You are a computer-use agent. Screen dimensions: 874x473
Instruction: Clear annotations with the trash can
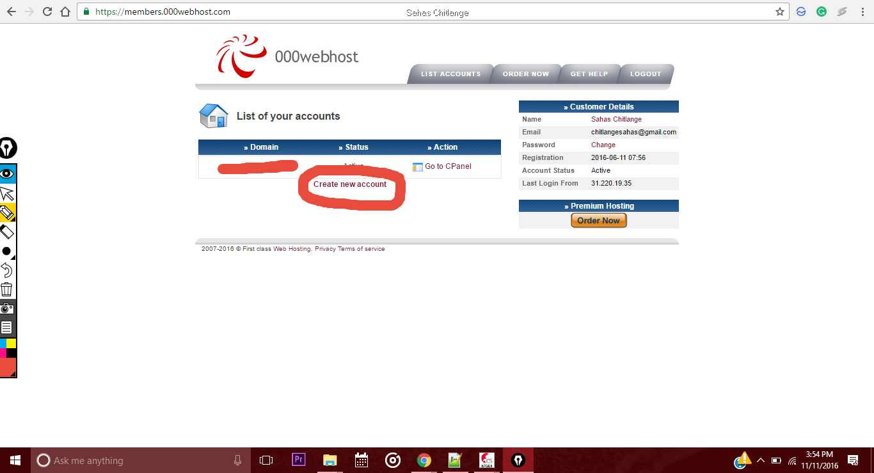tap(8, 289)
